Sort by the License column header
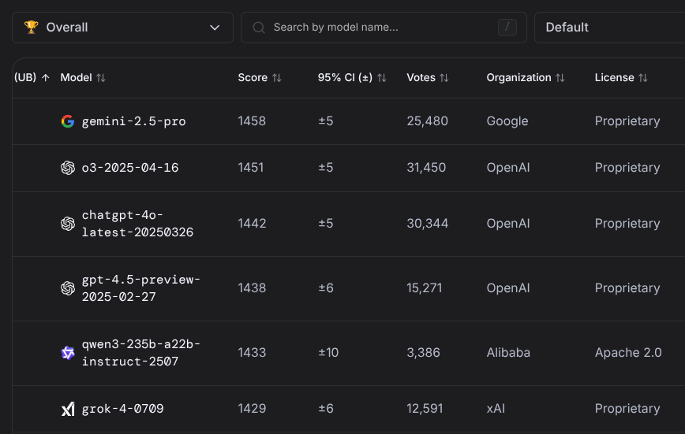The image size is (685, 434). coord(621,78)
